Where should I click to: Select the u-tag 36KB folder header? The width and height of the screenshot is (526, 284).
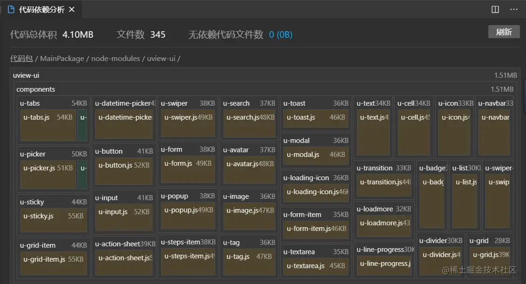click(x=249, y=243)
